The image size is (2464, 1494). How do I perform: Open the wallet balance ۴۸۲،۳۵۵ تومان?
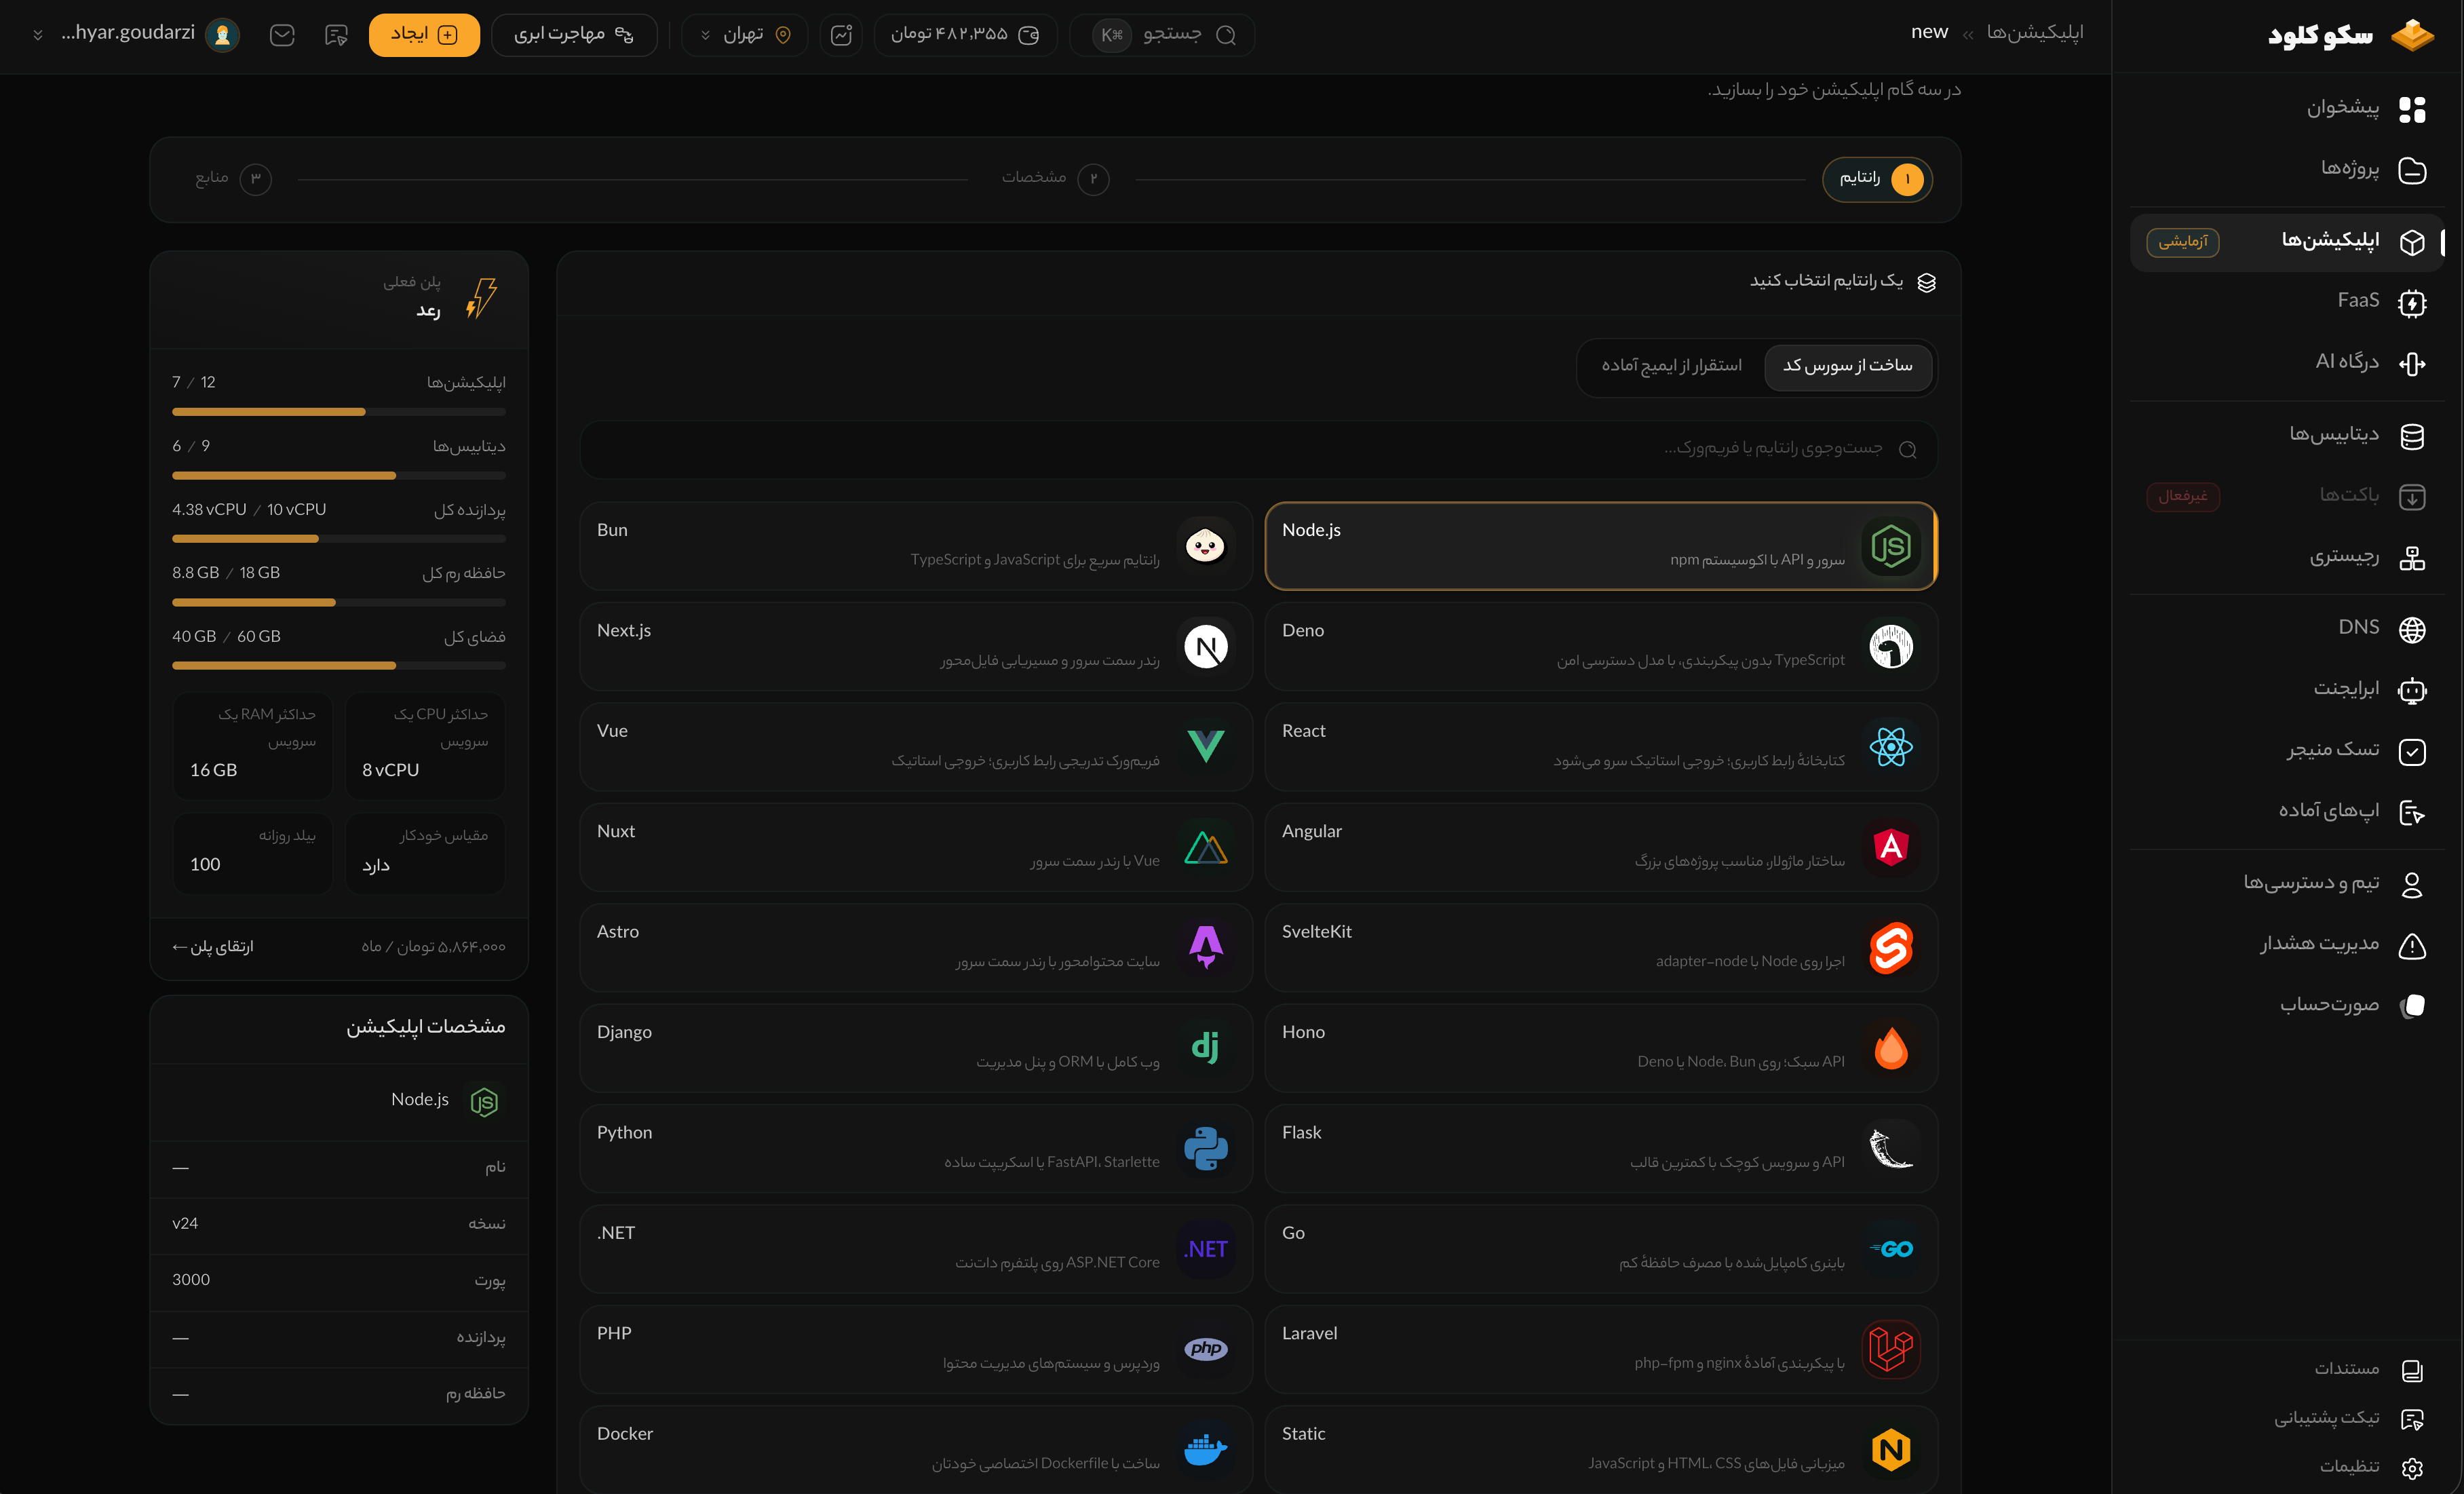965,35
